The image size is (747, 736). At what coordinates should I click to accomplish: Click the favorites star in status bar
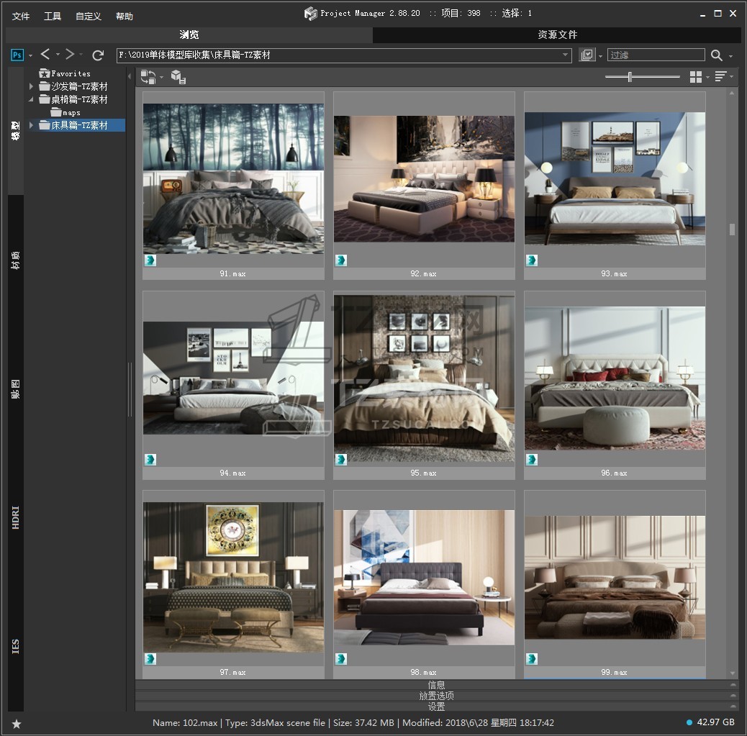click(17, 723)
